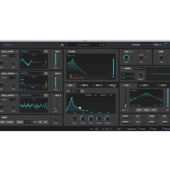Select previous waveform arrow in Oscillator 1
Screen dimensions: 170x171
coord(20,55)
